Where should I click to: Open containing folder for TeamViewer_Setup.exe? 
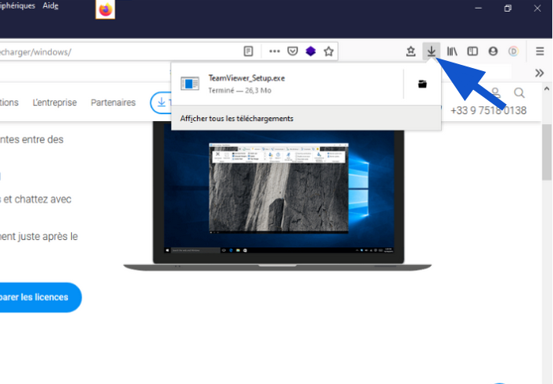click(422, 84)
